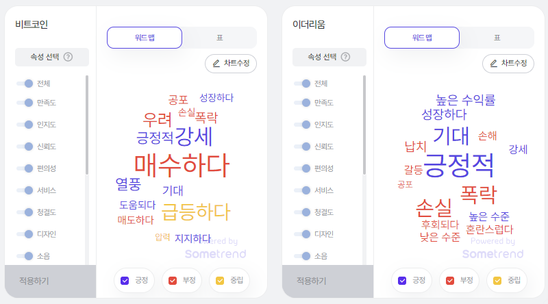Click Sometrend logo in 이더리움 word map
548x304 pixels.
tap(493, 254)
